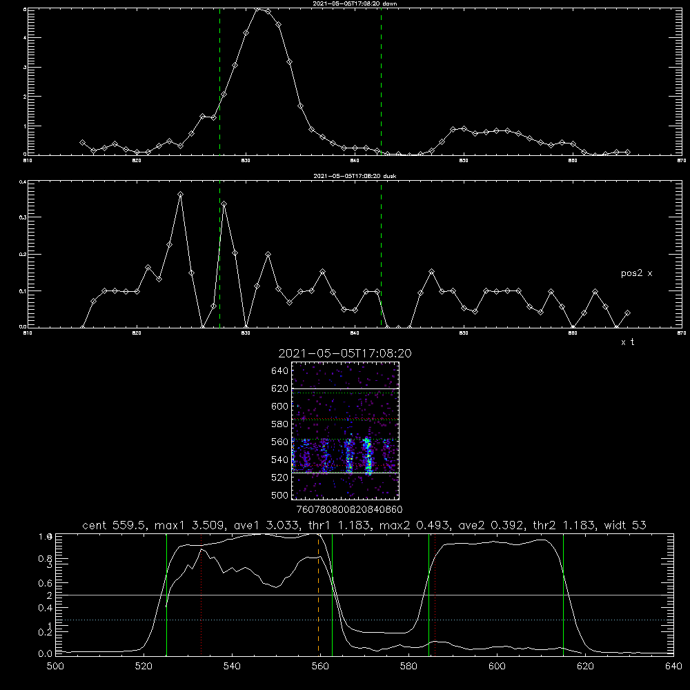Click the lower white horizontal line near 525 in spectrogram
The height and width of the screenshot is (690, 690).
pos(346,473)
